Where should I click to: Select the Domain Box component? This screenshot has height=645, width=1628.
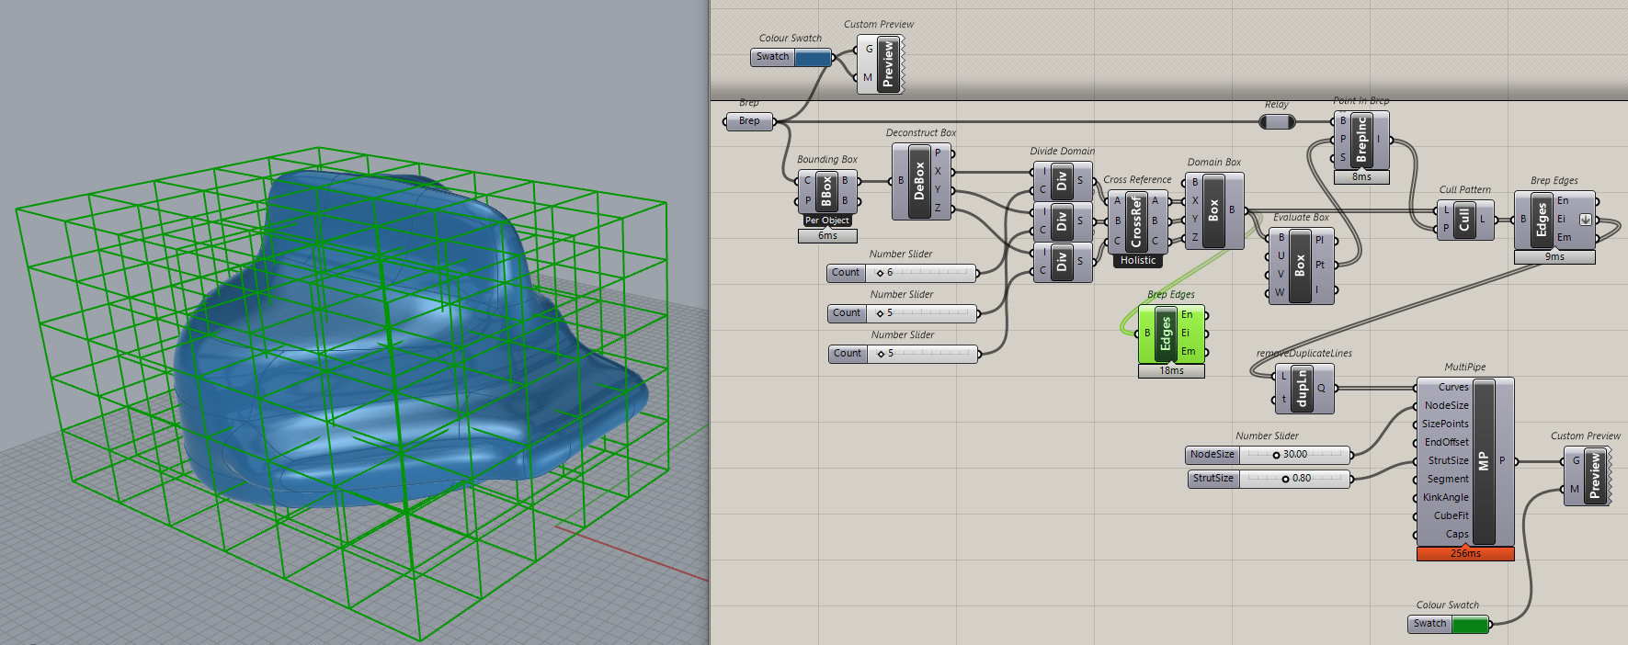(x=1213, y=210)
